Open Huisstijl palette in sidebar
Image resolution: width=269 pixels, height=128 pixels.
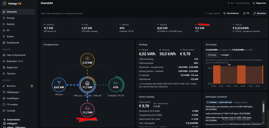(x=4, y=111)
